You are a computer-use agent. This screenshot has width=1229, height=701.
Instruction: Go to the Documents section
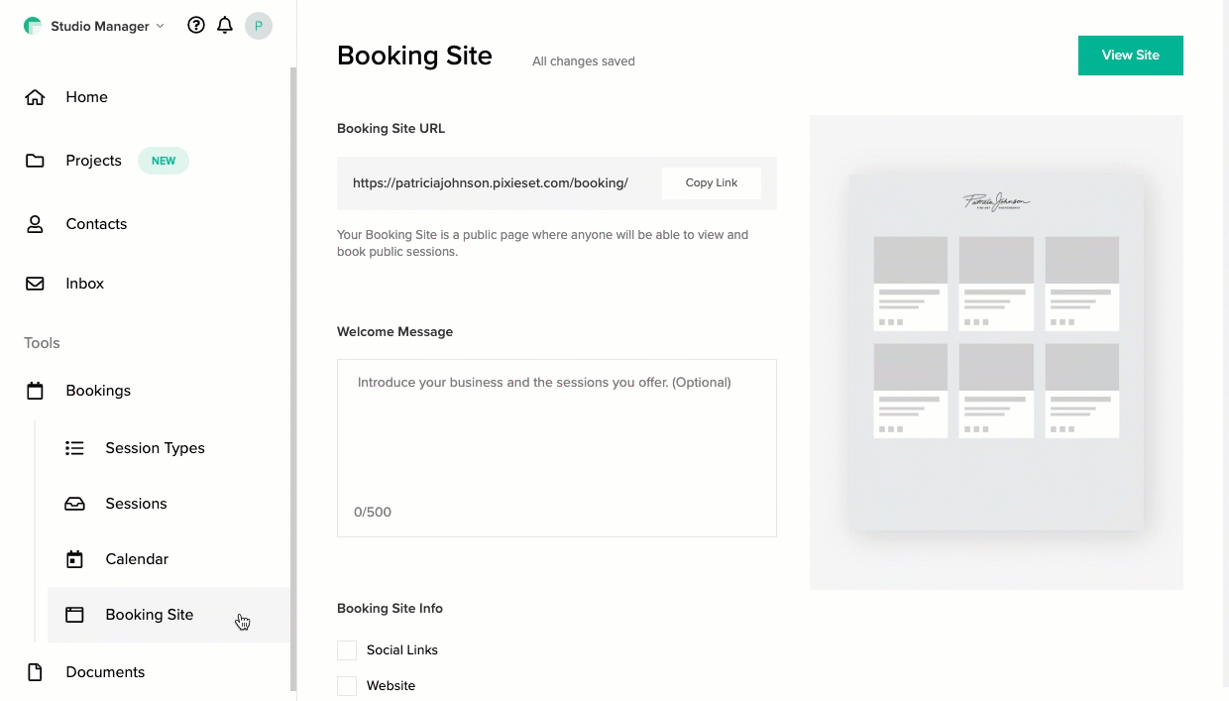pos(105,671)
